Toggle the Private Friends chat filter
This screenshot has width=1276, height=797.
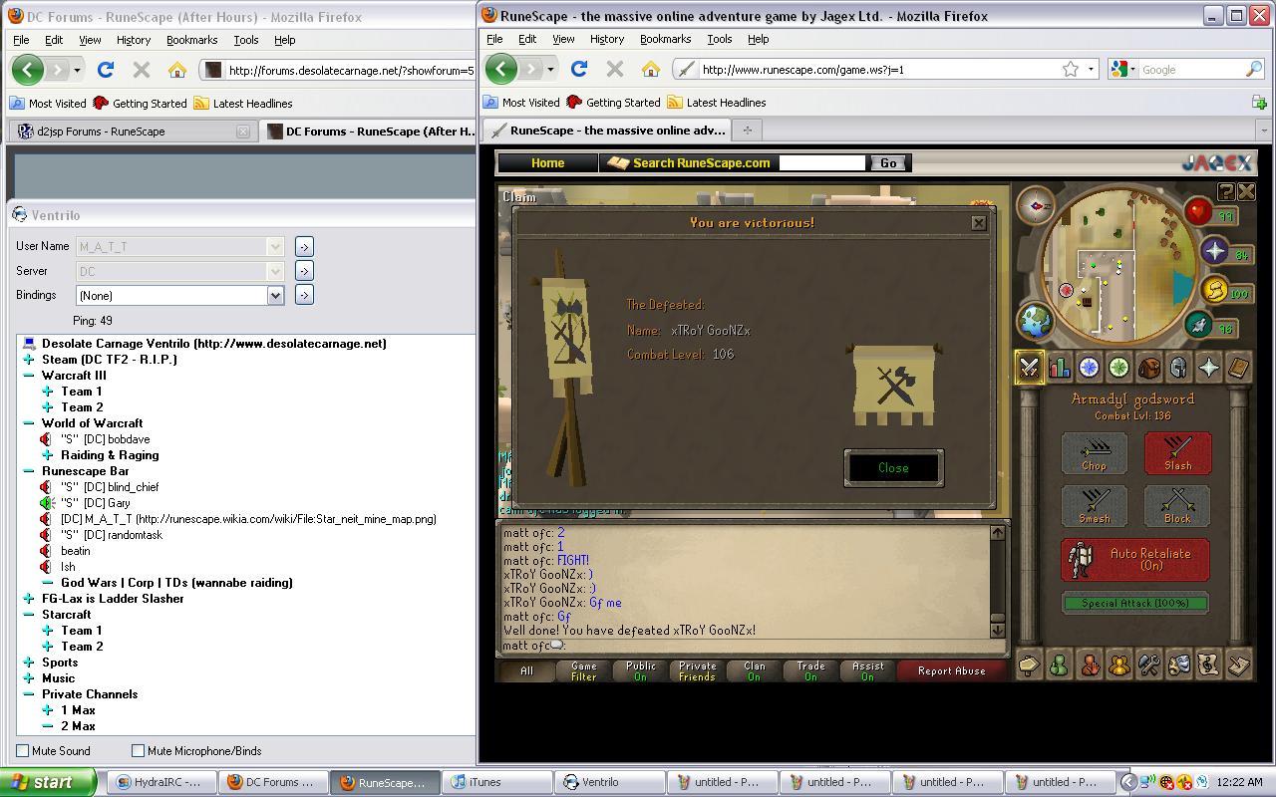[698, 670]
